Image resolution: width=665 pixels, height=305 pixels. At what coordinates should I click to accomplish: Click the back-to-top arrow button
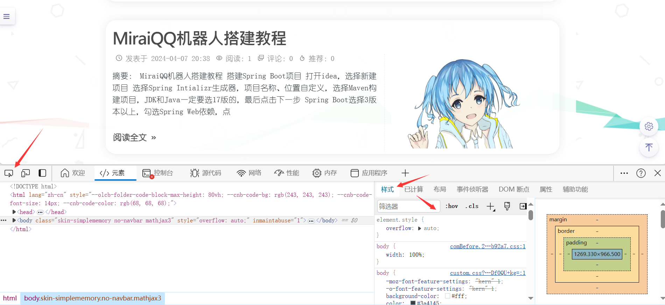649,148
